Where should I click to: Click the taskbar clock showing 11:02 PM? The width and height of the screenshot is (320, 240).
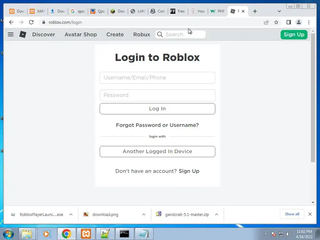point(304,234)
